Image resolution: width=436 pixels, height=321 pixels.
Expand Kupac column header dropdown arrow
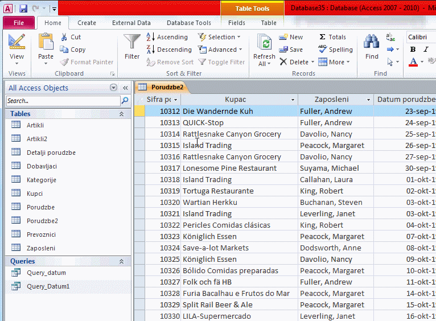293,100
